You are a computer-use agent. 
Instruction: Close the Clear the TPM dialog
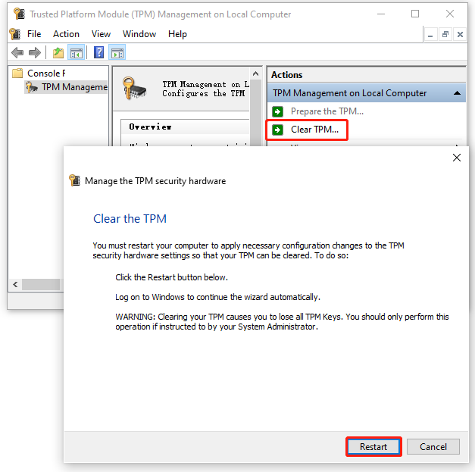[457, 158]
